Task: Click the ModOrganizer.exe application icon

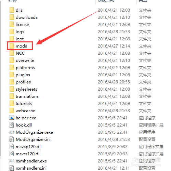Action: 12,132
